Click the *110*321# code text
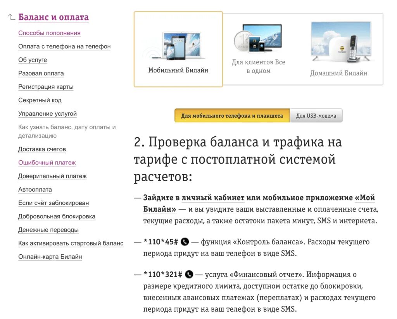 pyautogui.click(x=163, y=274)
